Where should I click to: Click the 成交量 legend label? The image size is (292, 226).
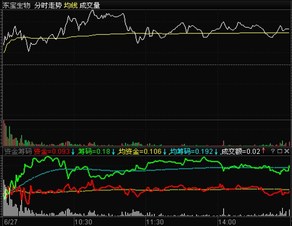click(90, 5)
